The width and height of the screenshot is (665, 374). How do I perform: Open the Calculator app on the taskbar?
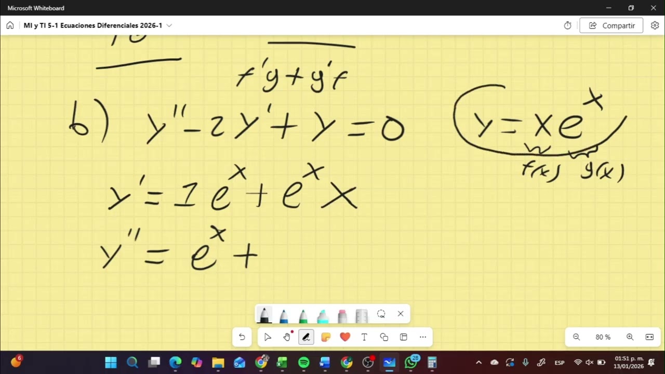coord(432,363)
